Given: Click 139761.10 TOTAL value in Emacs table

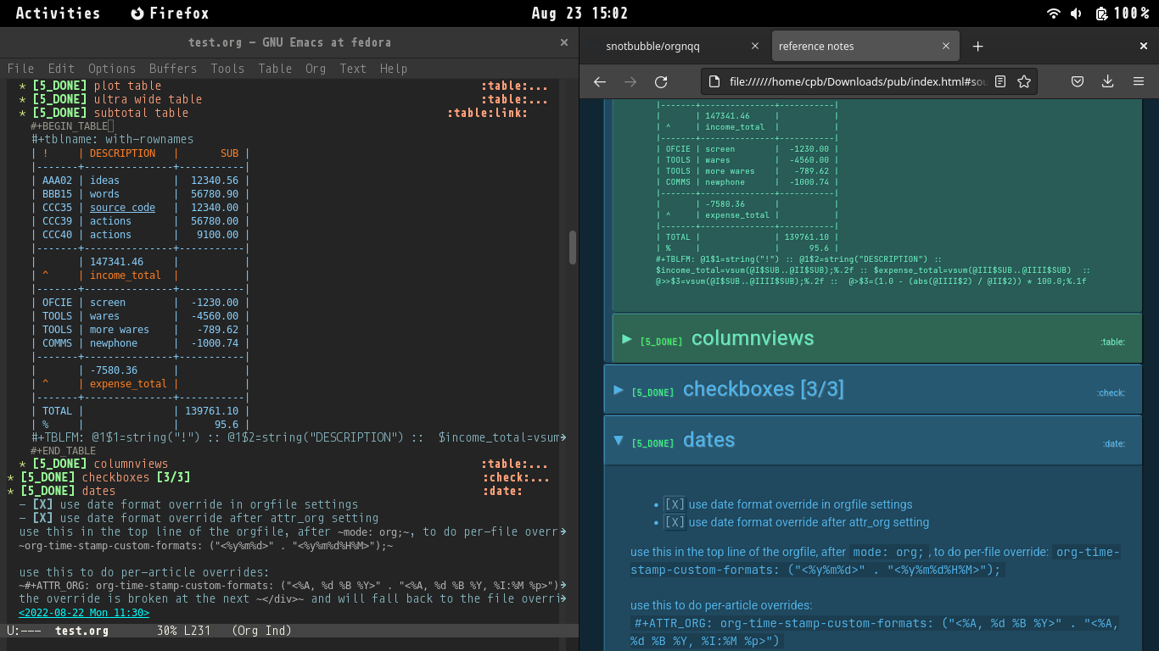Looking at the screenshot, I should [x=211, y=411].
